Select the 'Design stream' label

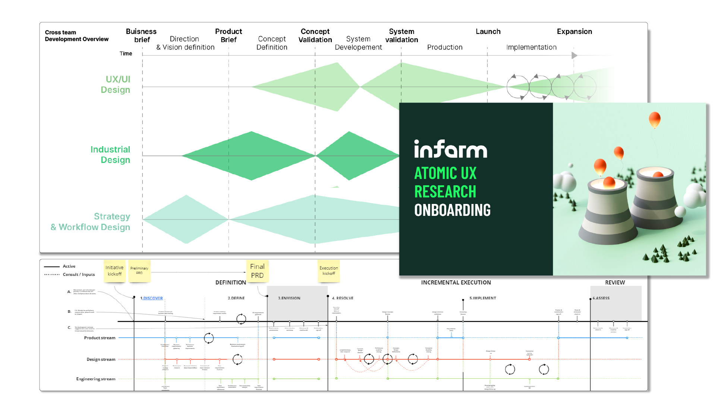(101, 360)
